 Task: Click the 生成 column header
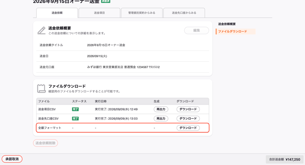click(157, 101)
